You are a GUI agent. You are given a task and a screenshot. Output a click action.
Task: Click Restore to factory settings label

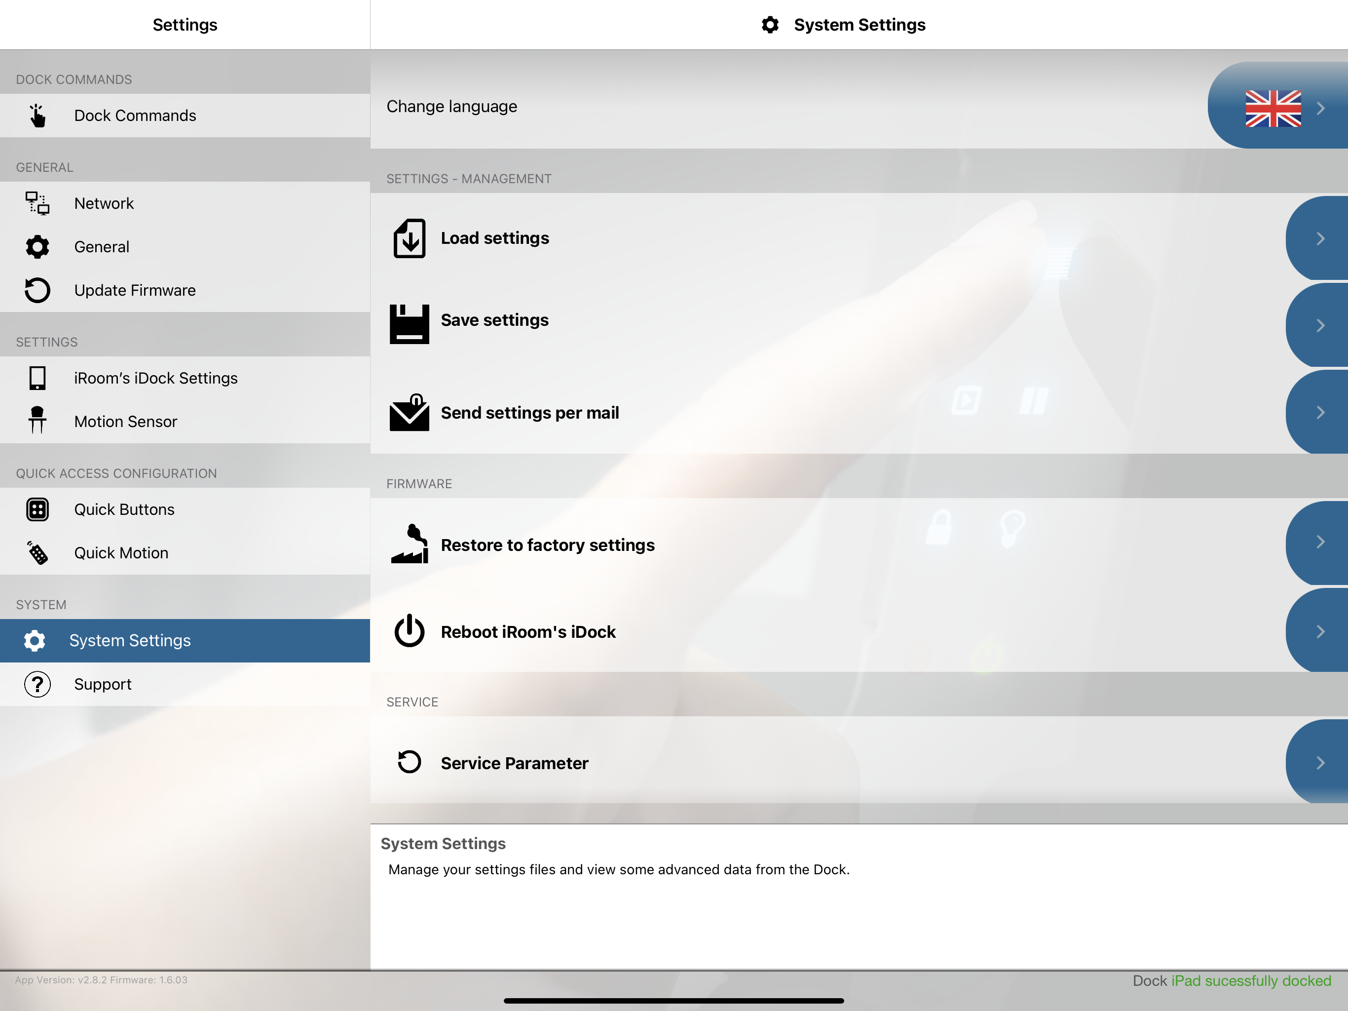click(x=548, y=544)
